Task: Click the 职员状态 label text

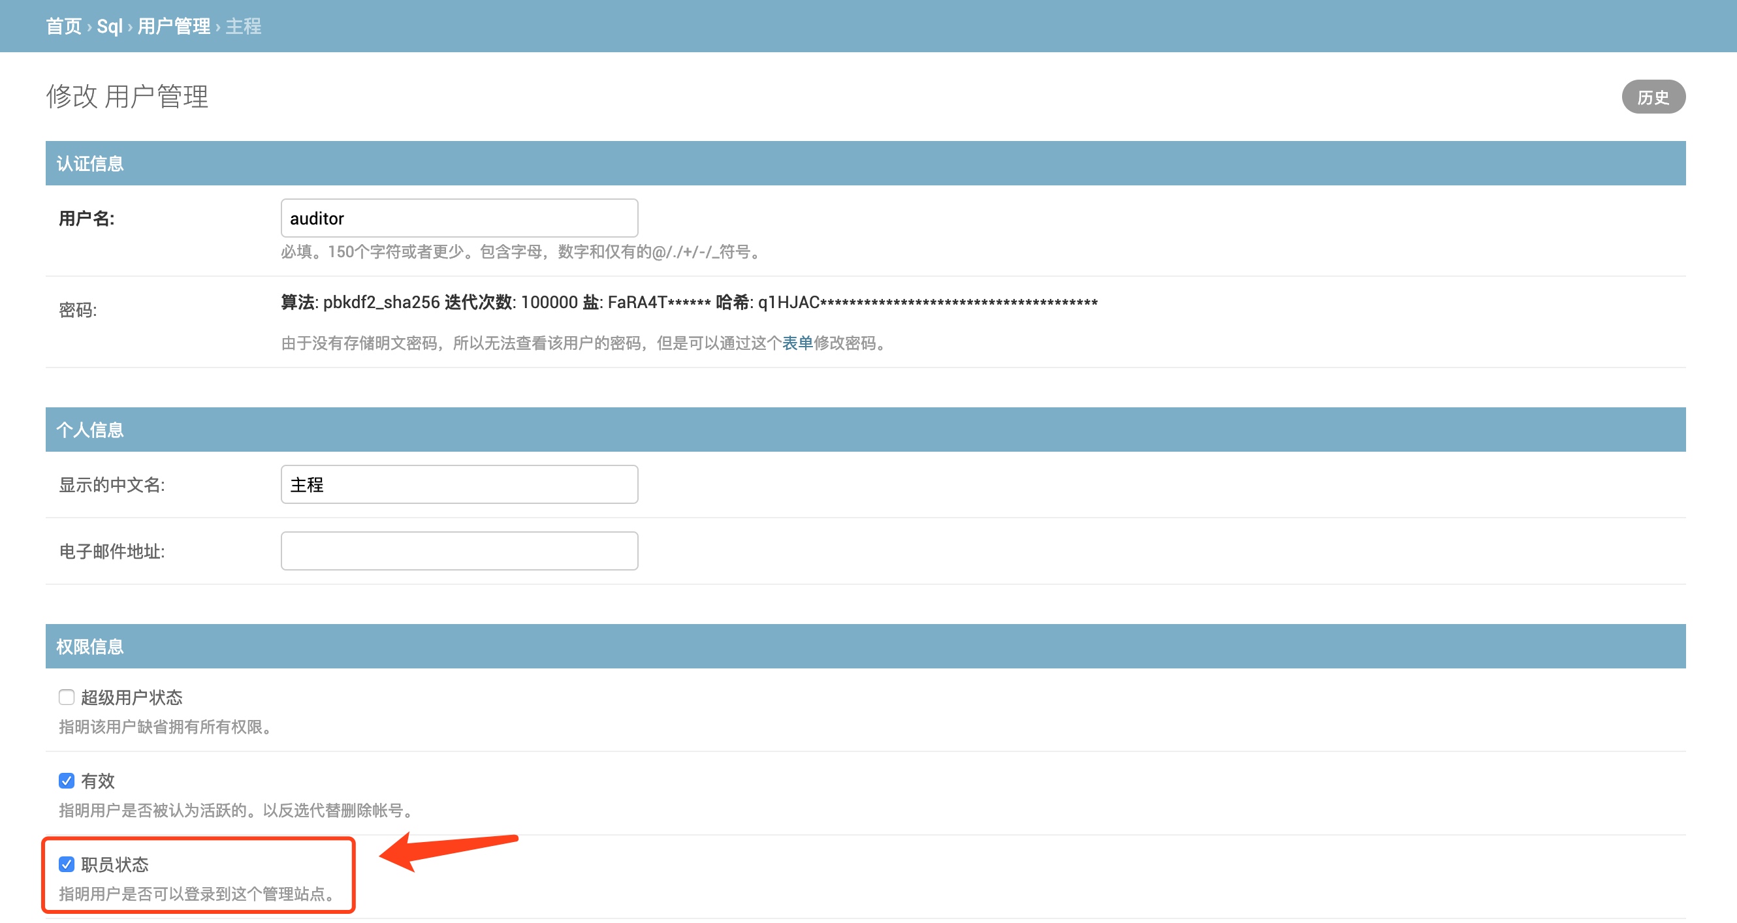Action: [115, 864]
